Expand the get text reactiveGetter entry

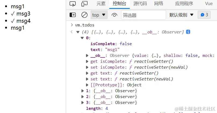click(87, 73)
